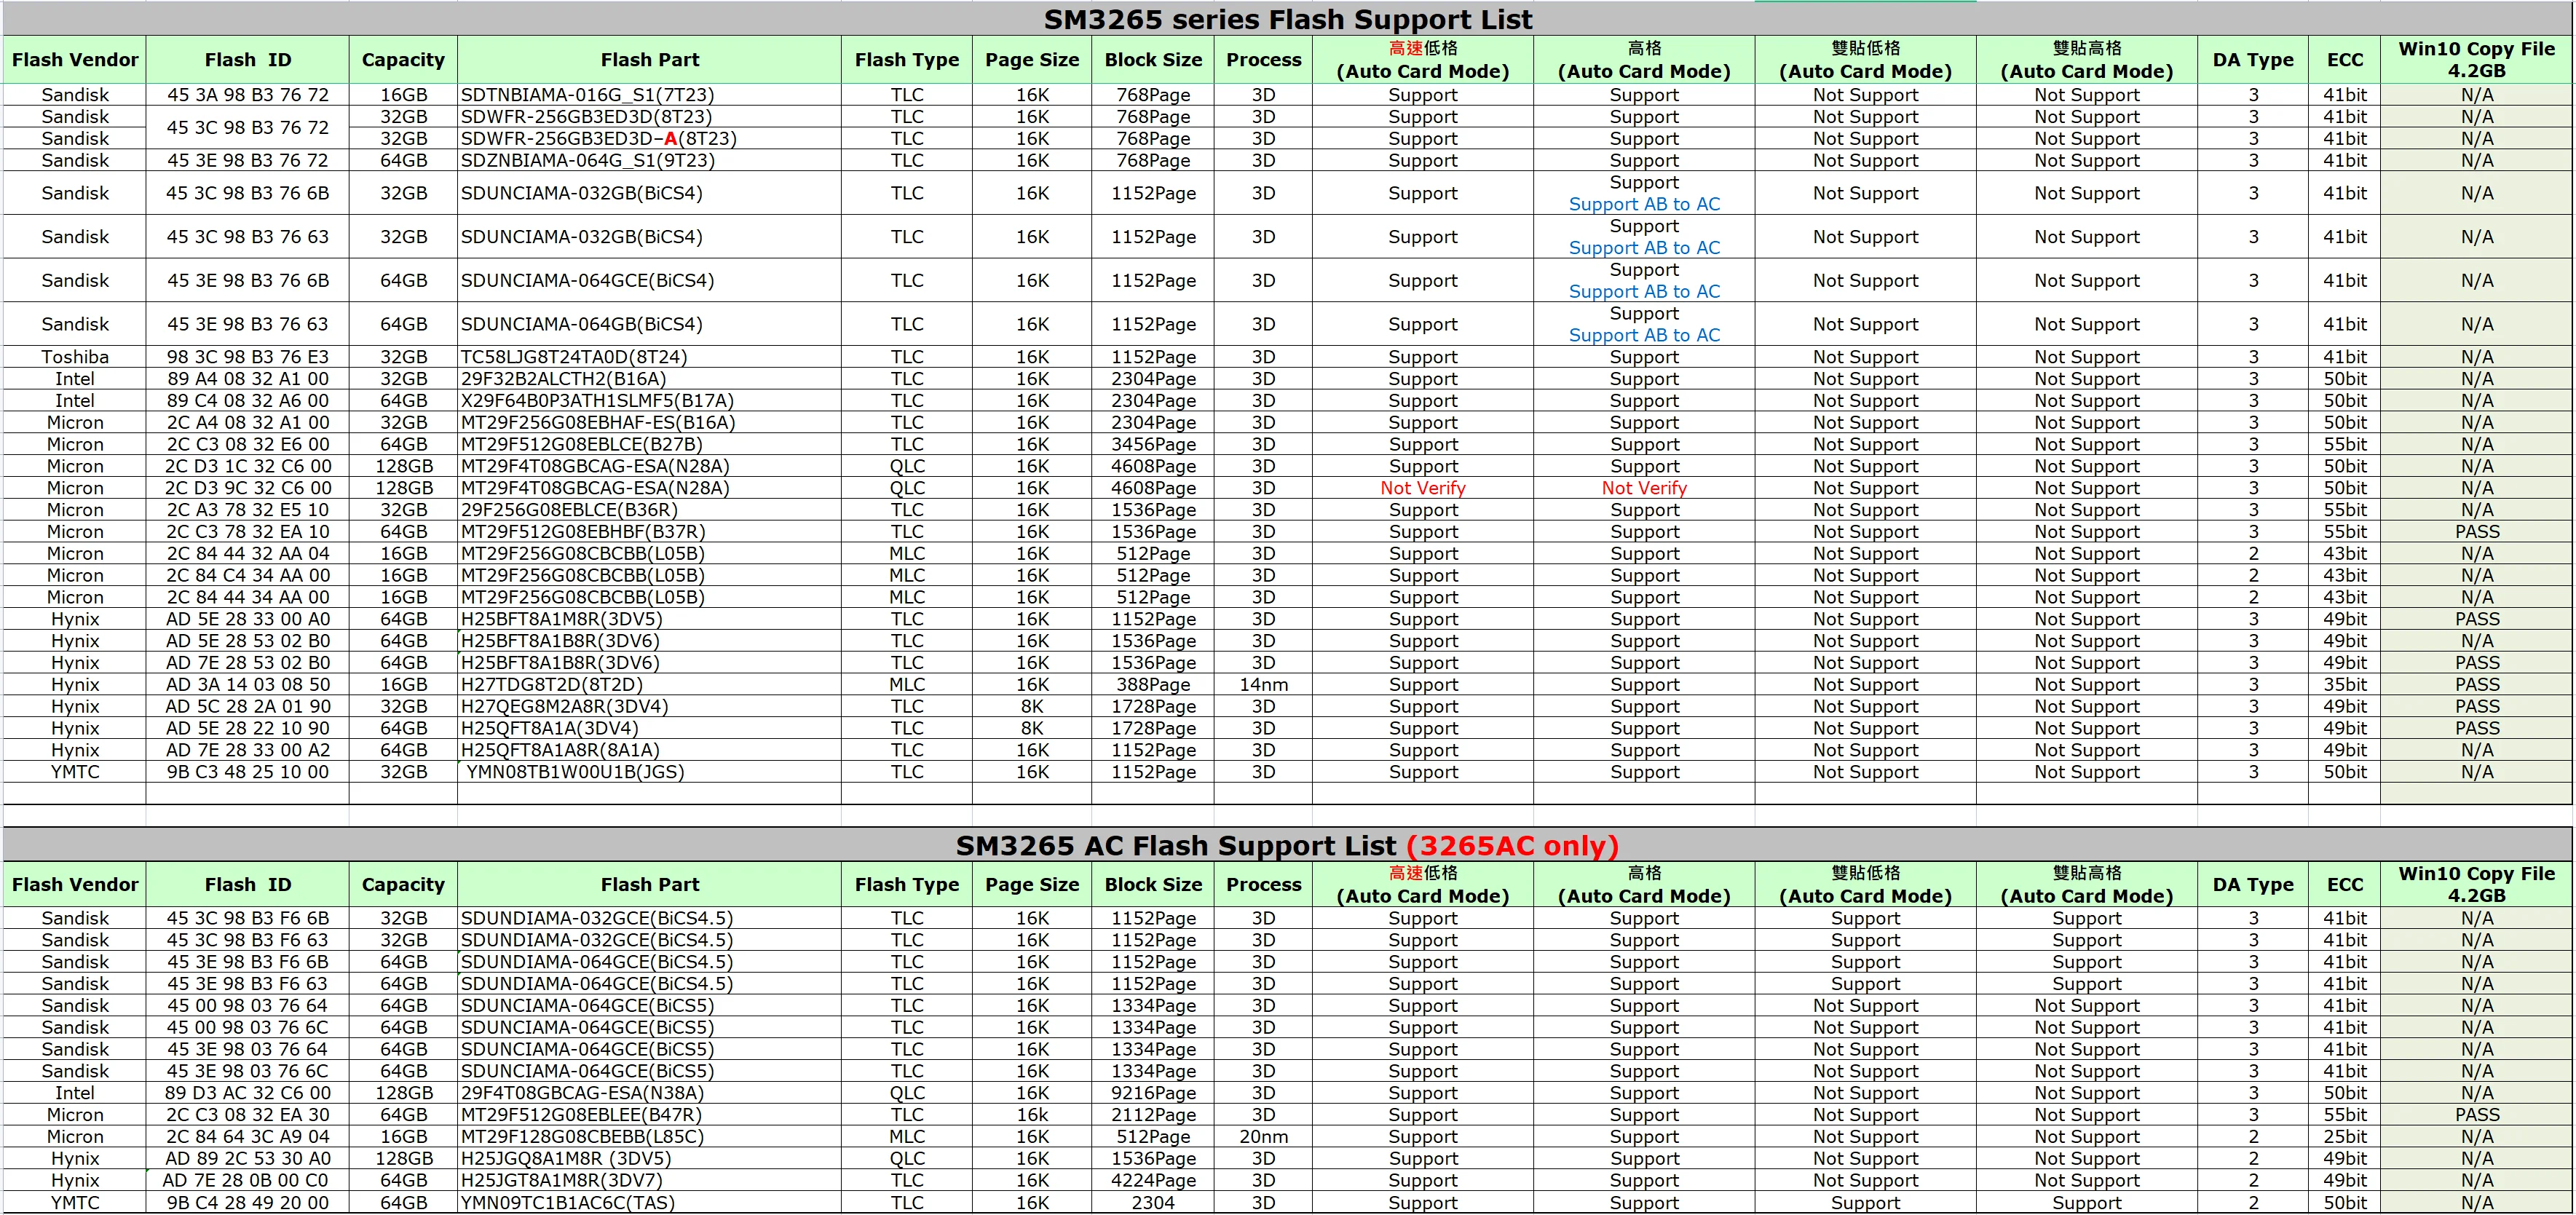Click 'Support AB to AC' in row 45 3E 98 B3 76 63

coord(1644,335)
